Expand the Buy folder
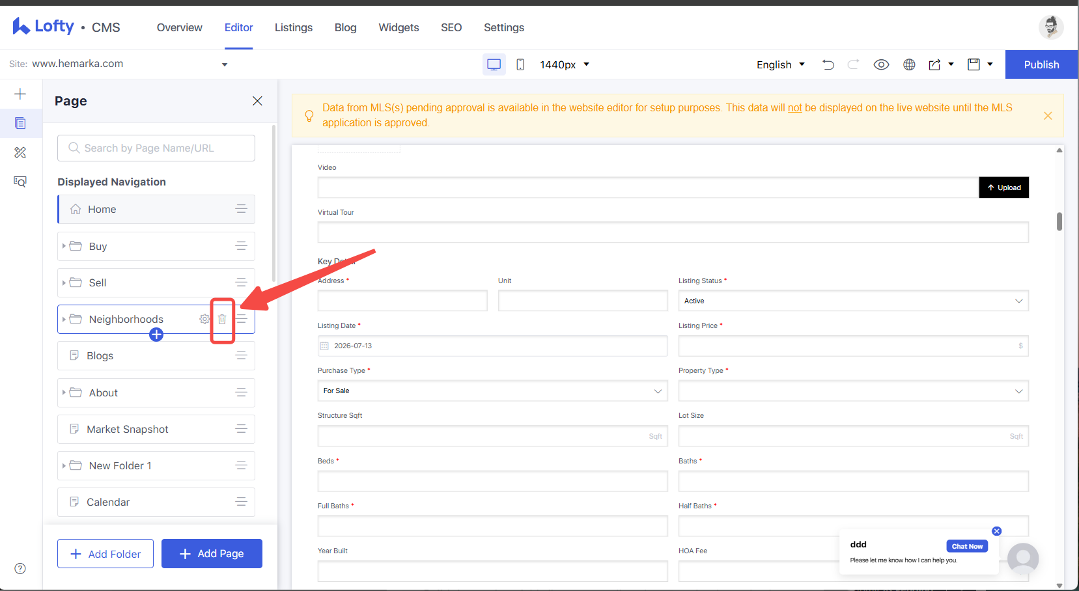This screenshot has width=1079, height=591. [x=64, y=246]
